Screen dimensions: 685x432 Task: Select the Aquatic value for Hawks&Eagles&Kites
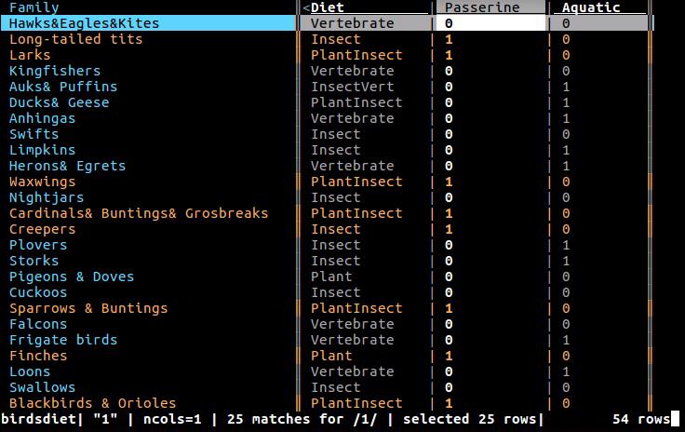[566, 23]
